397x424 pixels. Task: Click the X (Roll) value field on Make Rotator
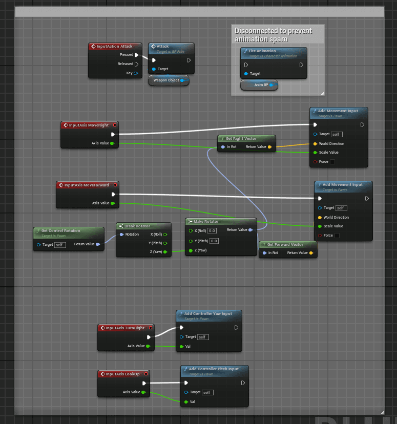pos(212,231)
